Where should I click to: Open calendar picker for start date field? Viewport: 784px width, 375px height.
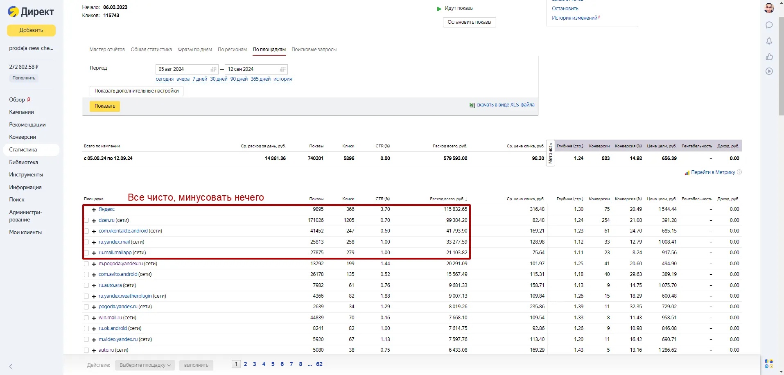213,69
